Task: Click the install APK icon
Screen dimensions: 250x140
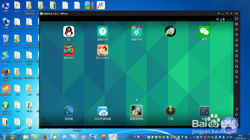Action: 236,45
